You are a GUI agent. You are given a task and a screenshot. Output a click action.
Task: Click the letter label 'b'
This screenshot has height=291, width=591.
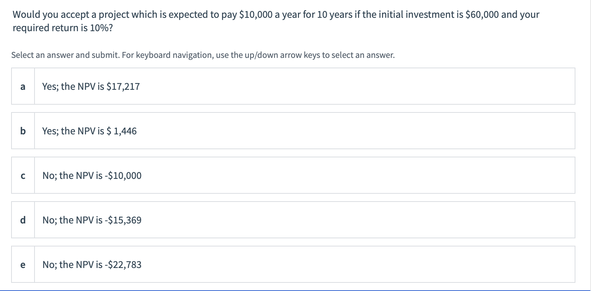(23, 131)
